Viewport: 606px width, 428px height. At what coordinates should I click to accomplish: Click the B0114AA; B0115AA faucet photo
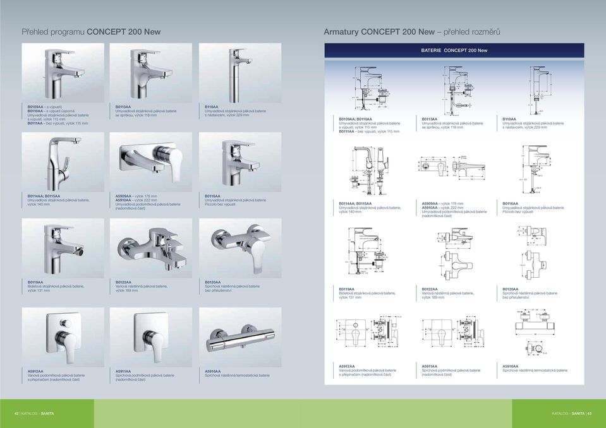click(x=63, y=162)
